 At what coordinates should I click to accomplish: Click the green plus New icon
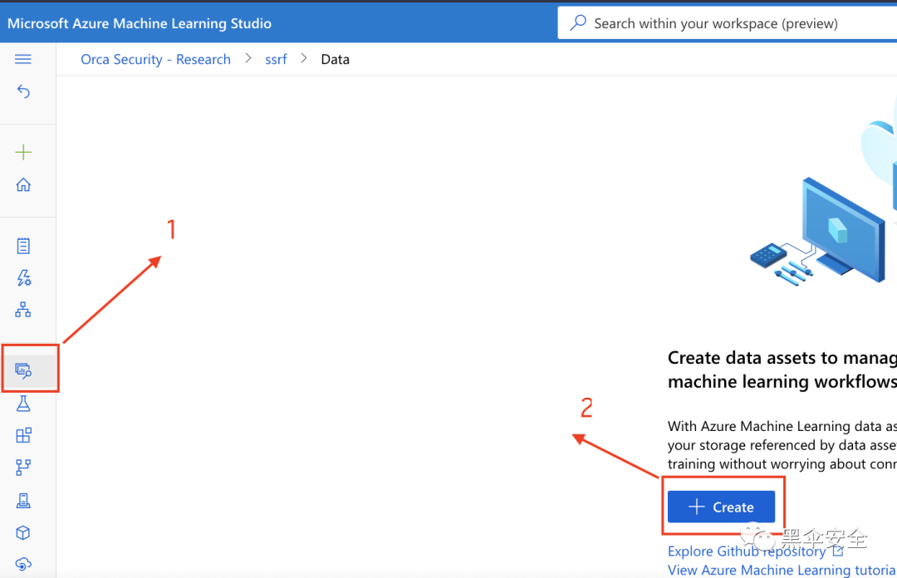pyautogui.click(x=23, y=152)
